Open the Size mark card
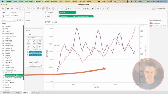Screen dimensions: 168x94 coord(34,42)
